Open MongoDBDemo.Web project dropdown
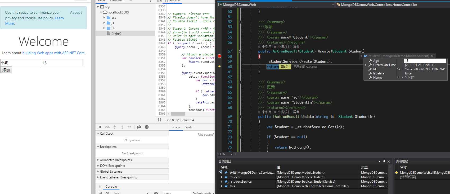Image resolution: width=450 pixels, height=194 pixels. click(x=333, y=4)
